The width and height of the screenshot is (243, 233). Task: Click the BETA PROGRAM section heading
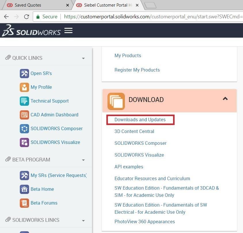point(31,160)
